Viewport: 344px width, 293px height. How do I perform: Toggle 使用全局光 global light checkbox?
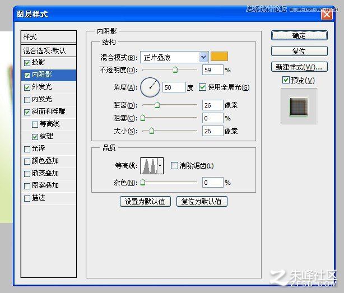click(202, 87)
